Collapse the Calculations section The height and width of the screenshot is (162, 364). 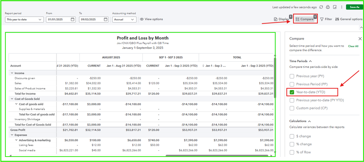pyautogui.click(x=309, y=121)
